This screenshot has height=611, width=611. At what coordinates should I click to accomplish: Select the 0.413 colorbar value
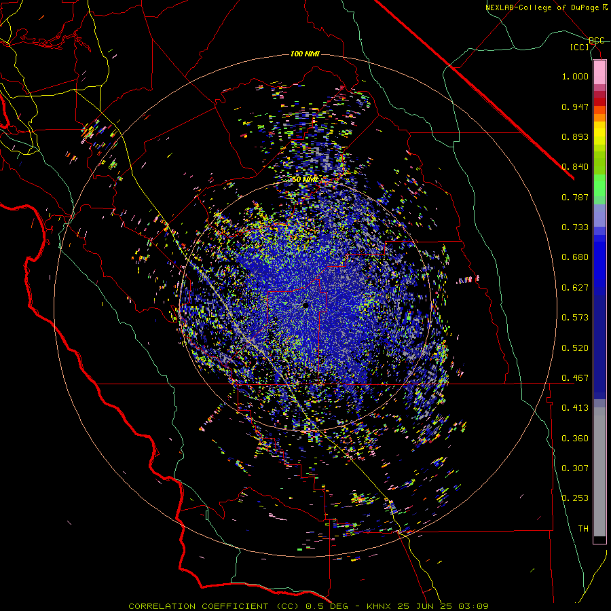575,408
